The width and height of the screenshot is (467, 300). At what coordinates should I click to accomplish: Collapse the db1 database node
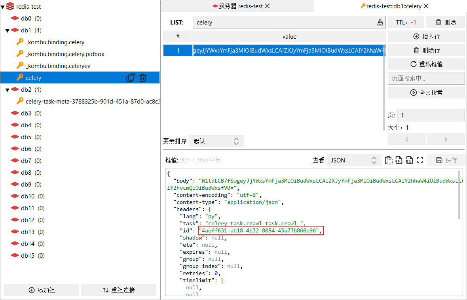pyautogui.click(x=8, y=30)
